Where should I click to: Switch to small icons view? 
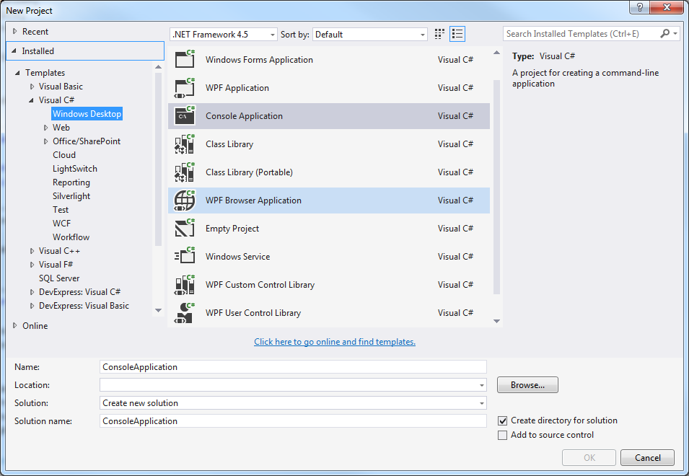(x=439, y=34)
